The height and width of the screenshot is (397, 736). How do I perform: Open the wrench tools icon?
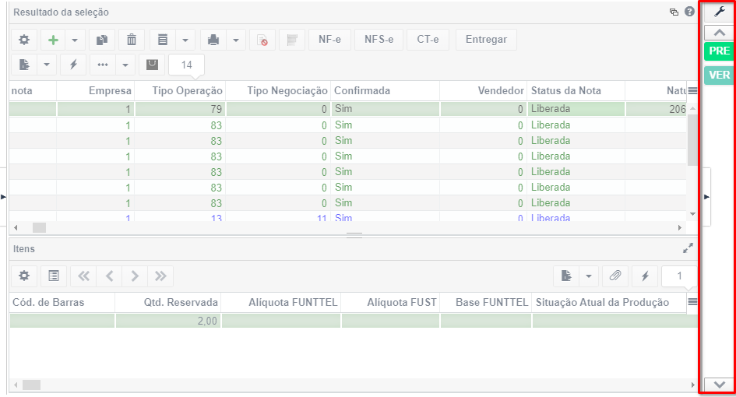(x=719, y=12)
